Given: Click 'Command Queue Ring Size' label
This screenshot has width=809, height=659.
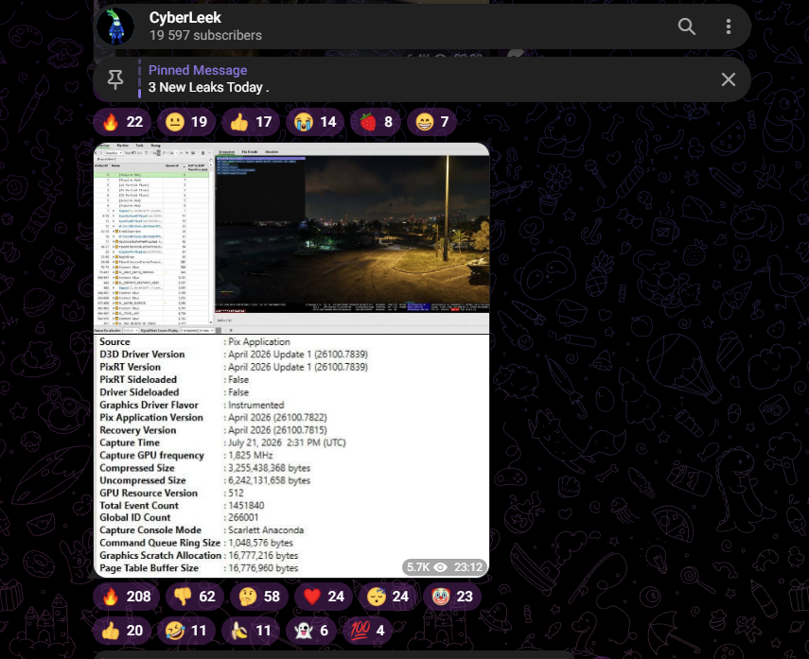Looking at the screenshot, I should pos(160,543).
